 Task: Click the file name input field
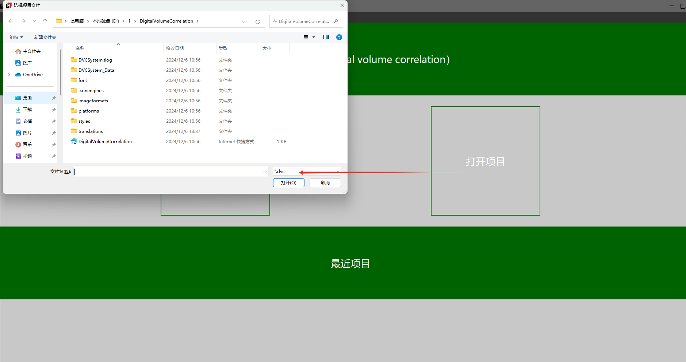(168, 172)
